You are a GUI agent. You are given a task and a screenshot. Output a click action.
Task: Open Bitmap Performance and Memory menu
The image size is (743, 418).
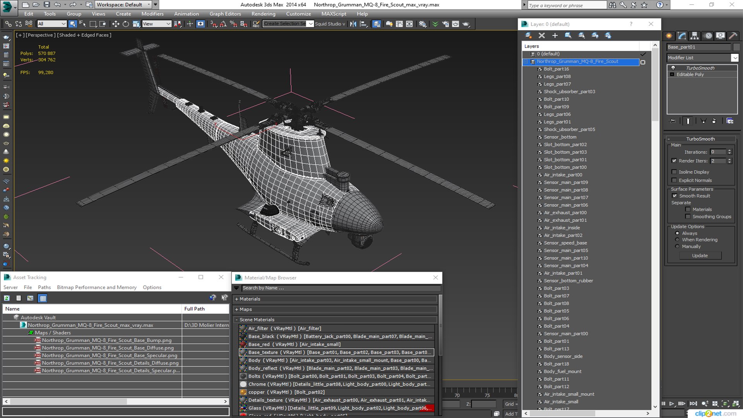pyautogui.click(x=97, y=288)
